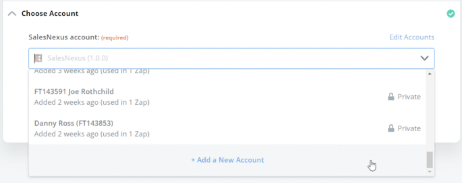Click the Private label on Joe Rothchild row
The image size is (462, 185).
409,97
